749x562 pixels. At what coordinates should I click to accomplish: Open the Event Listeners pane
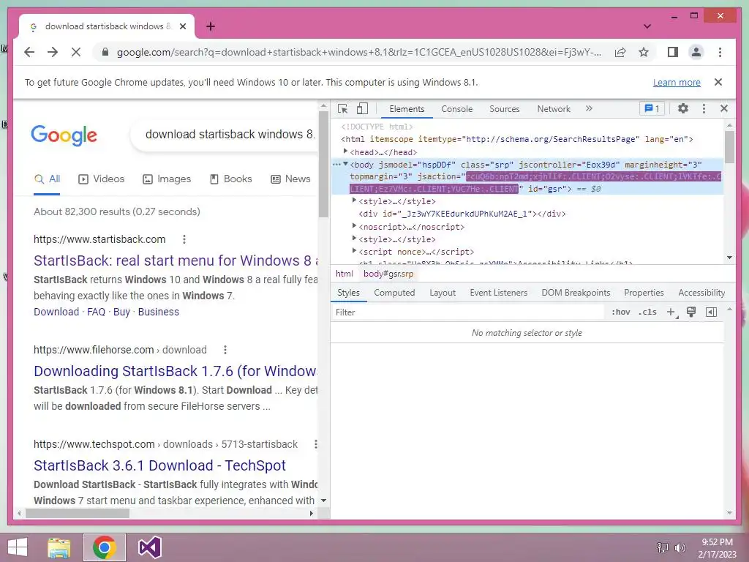[498, 293]
